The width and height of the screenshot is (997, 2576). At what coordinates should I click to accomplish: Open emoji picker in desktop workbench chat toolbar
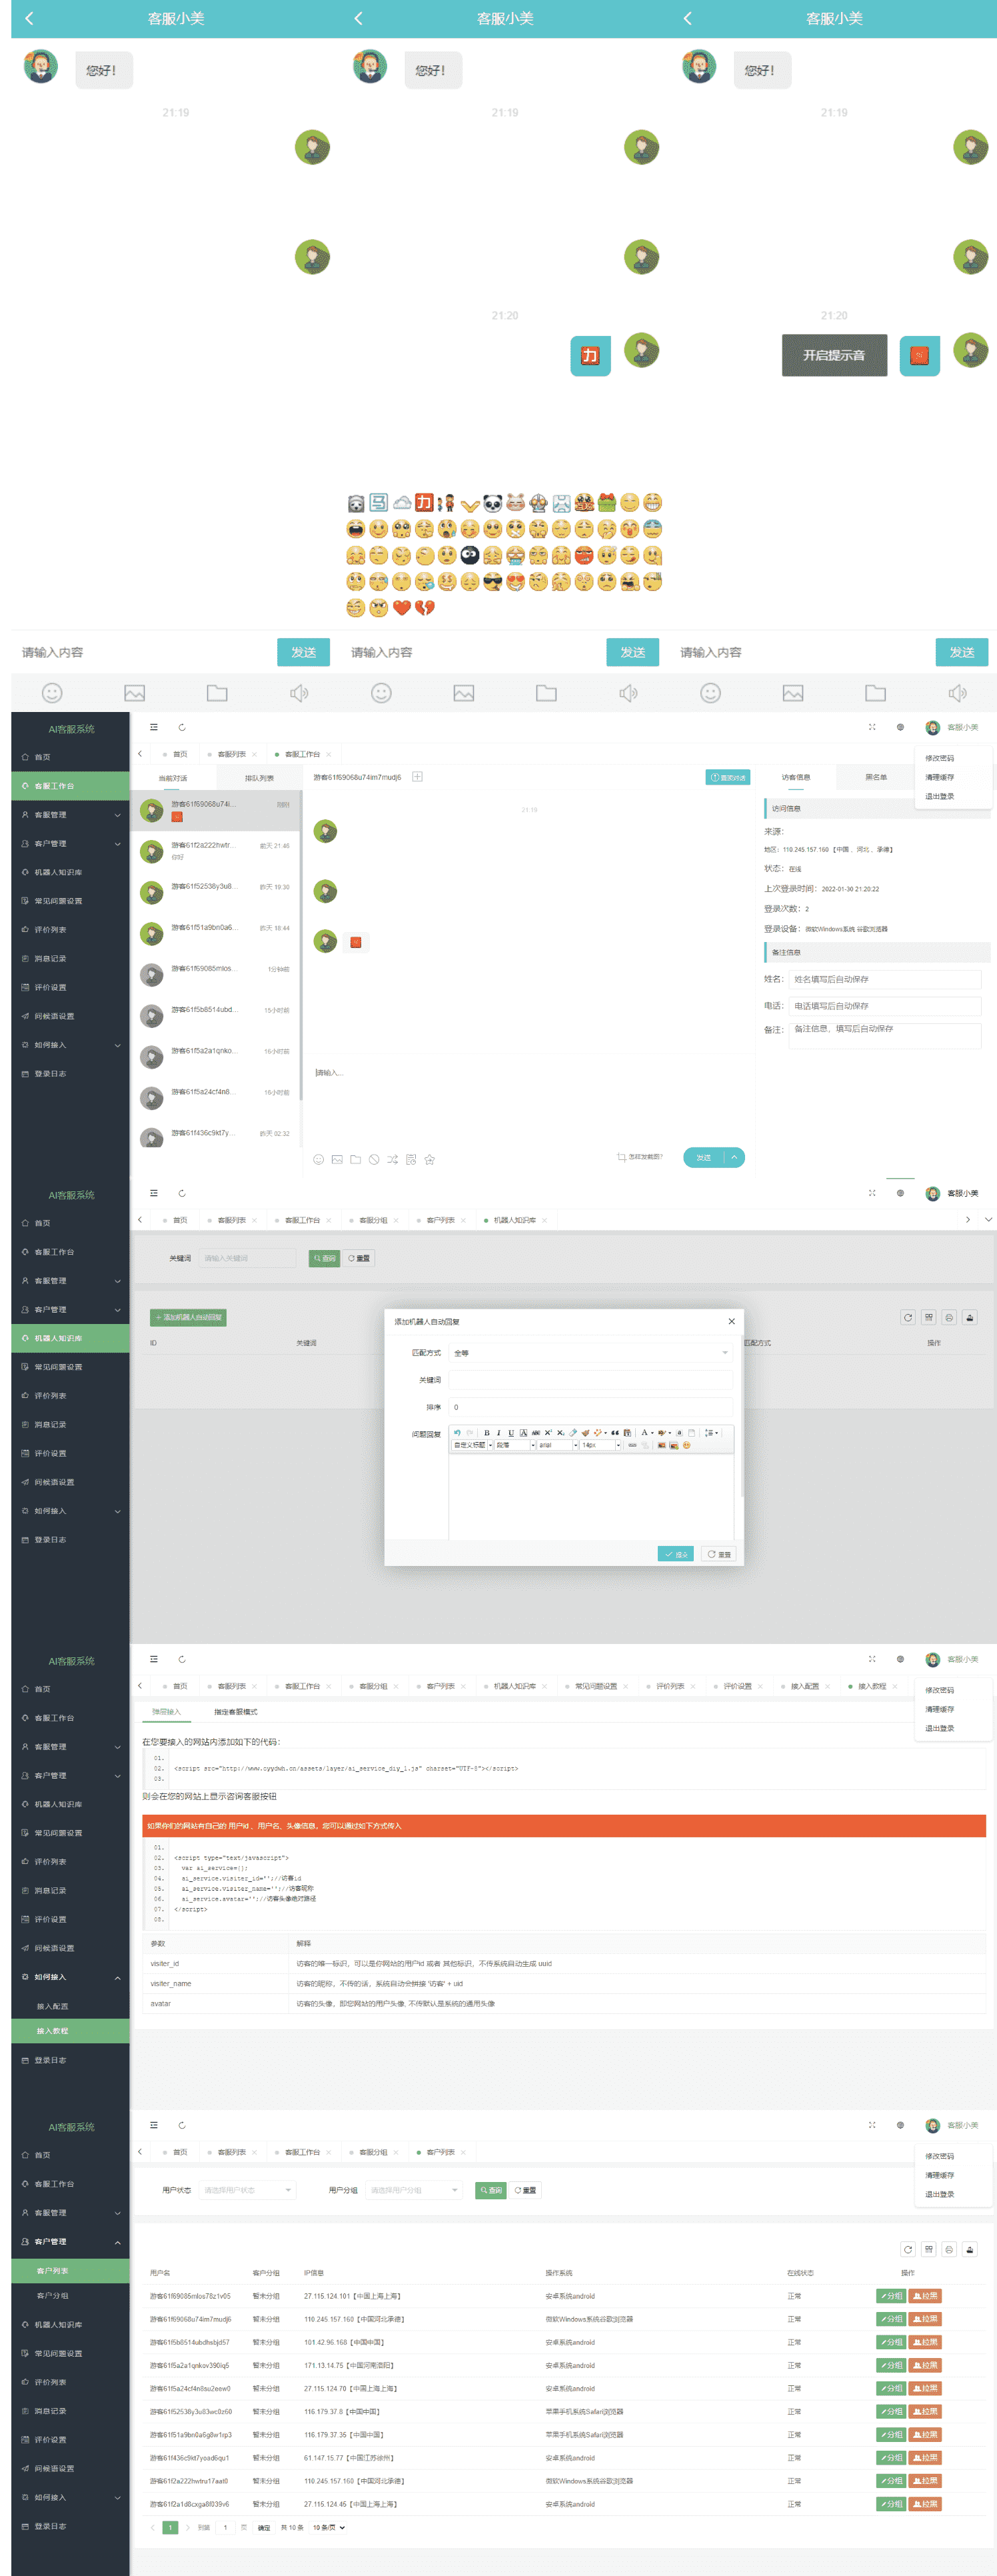click(318, 1159)
